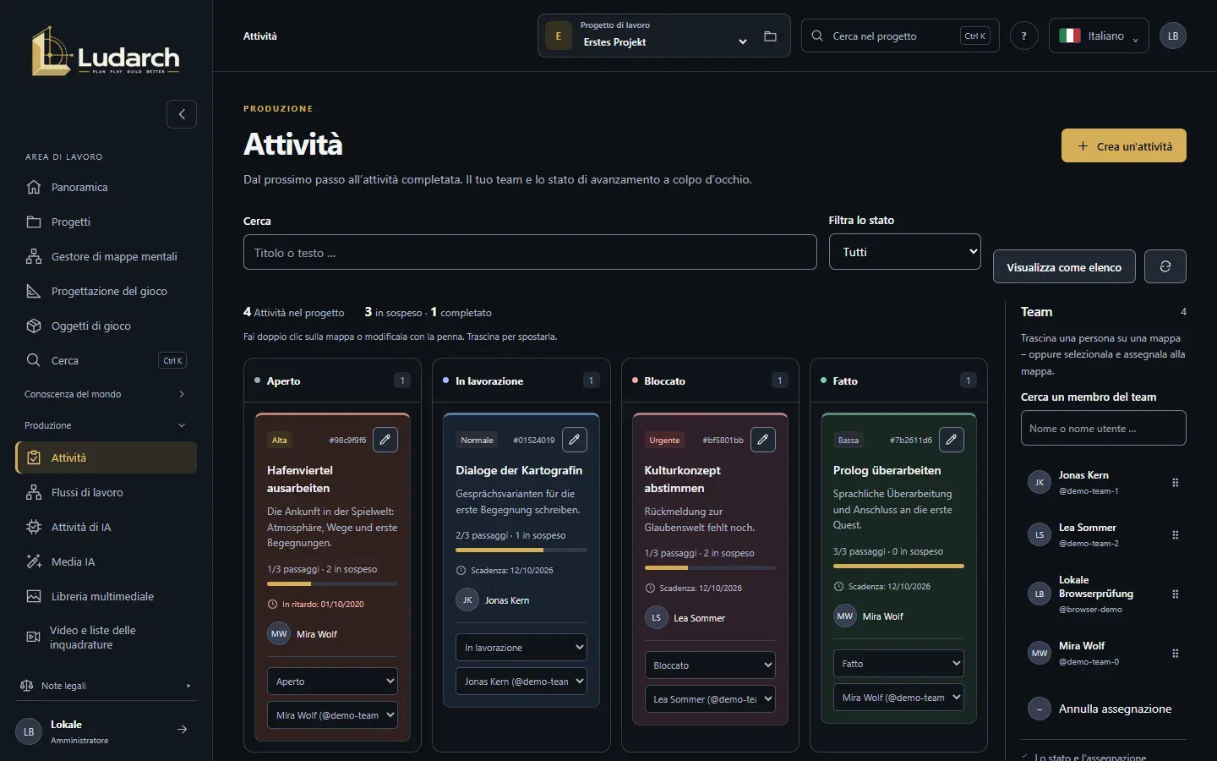Image resolution: width=1217 pixels, height=761 pixels.
Task: Click the refresh icon beside Visualizza come elenco
Action: click(1165, 266)
